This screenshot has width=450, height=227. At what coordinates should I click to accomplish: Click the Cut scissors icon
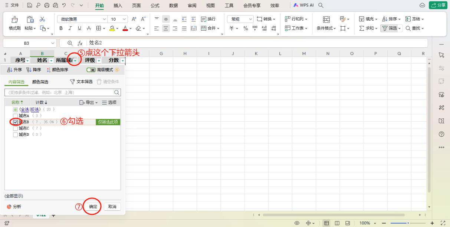coord(42,19)
